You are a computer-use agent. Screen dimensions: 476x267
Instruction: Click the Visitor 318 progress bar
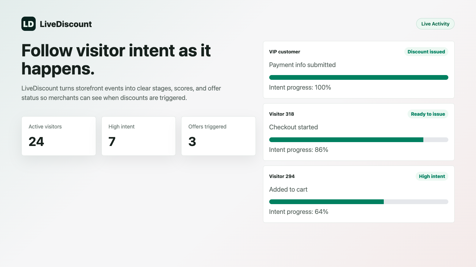[x=359, y=140]
